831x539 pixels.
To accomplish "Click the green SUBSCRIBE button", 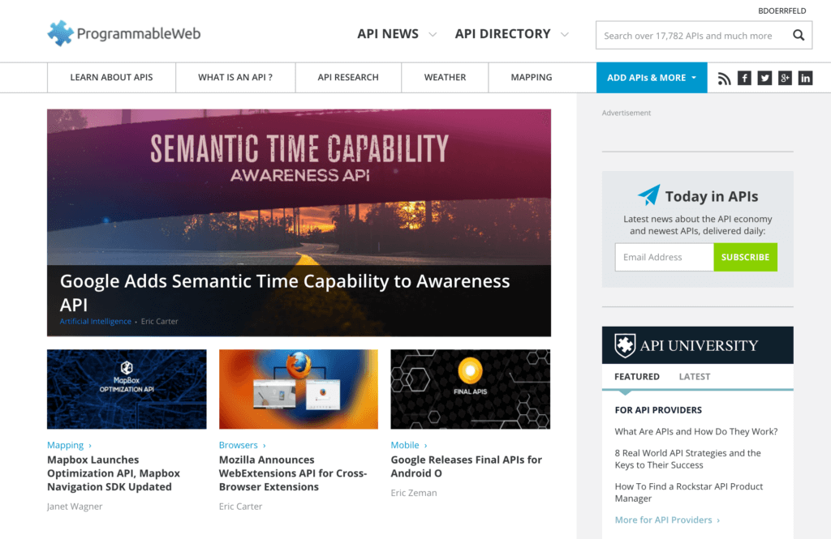I will tap(745, 257).
